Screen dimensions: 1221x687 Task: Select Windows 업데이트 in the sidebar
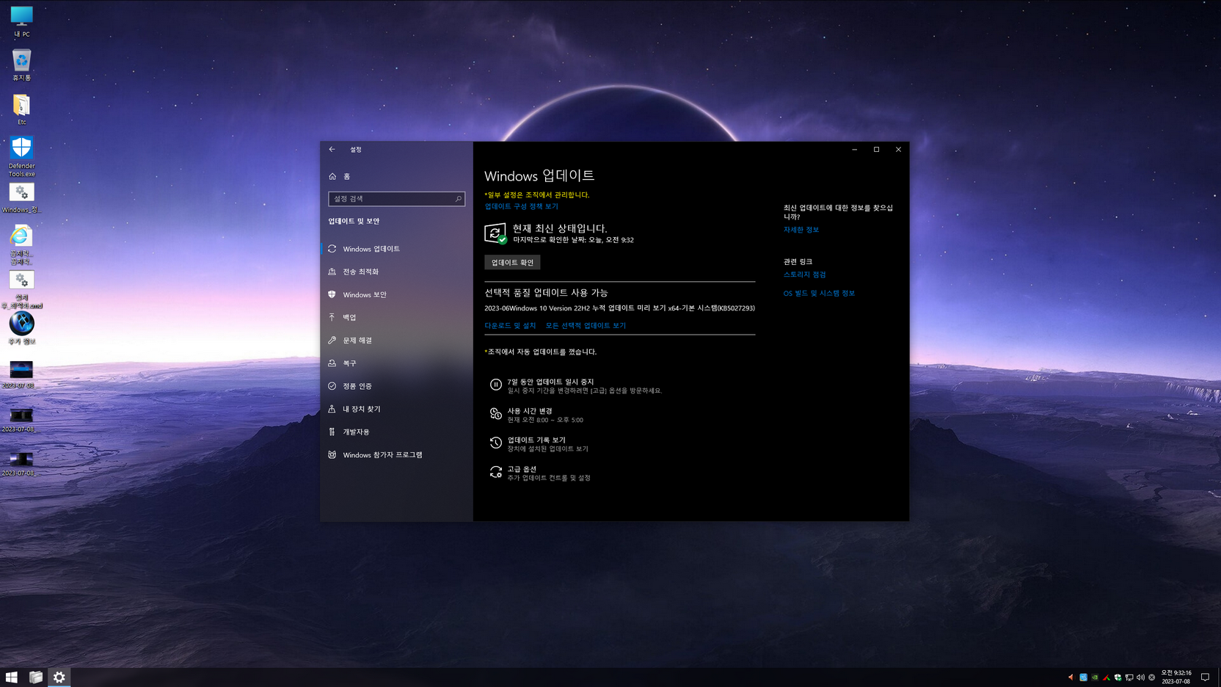(396, 249)
